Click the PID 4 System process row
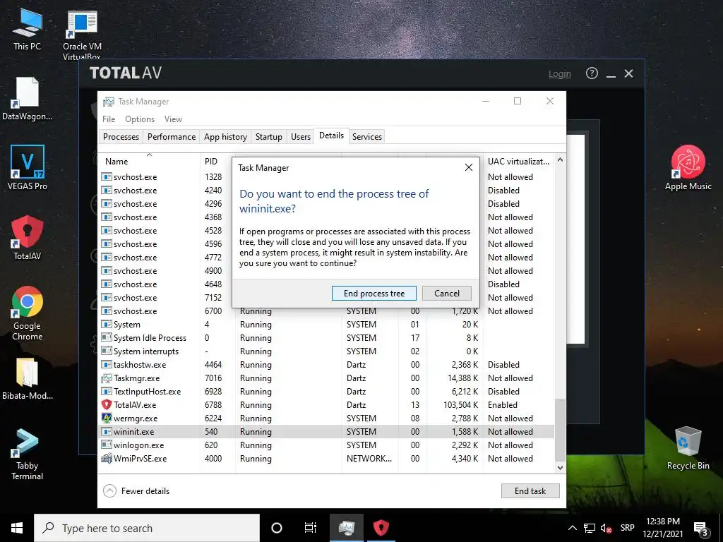The width and height of the screenshot is (723, 542). [327, 325]
